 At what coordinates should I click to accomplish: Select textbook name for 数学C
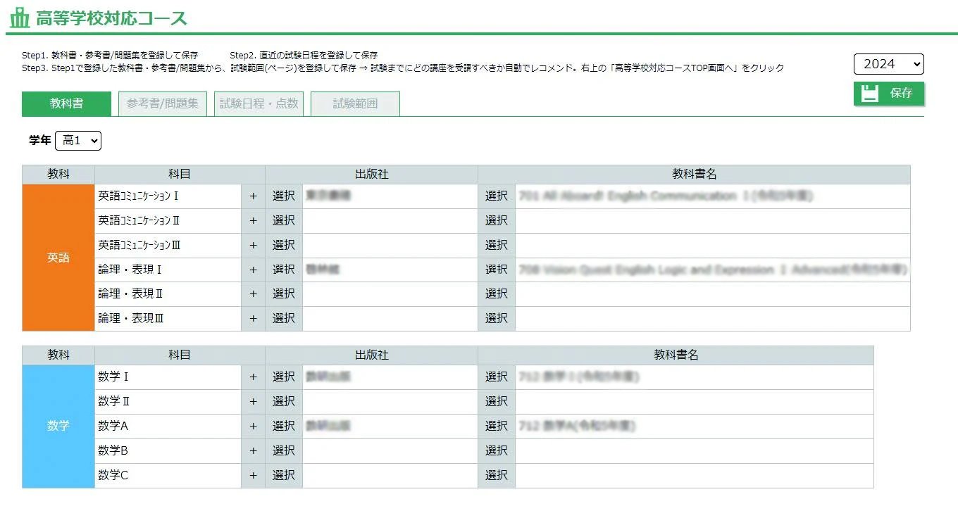[497, 475]
